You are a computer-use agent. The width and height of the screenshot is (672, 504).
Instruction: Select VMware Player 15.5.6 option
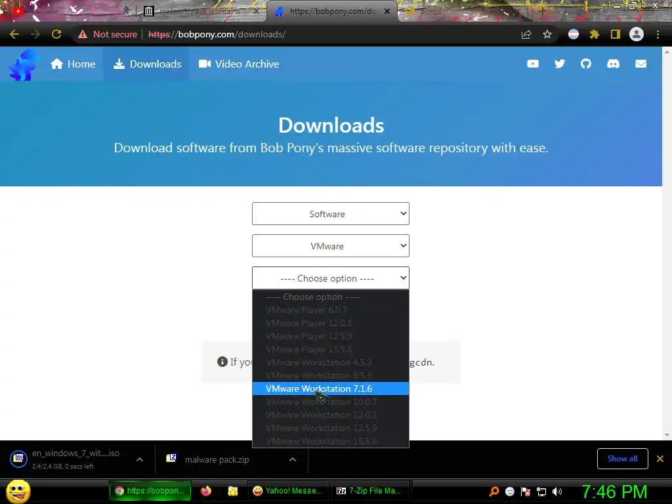pos(331,349)
